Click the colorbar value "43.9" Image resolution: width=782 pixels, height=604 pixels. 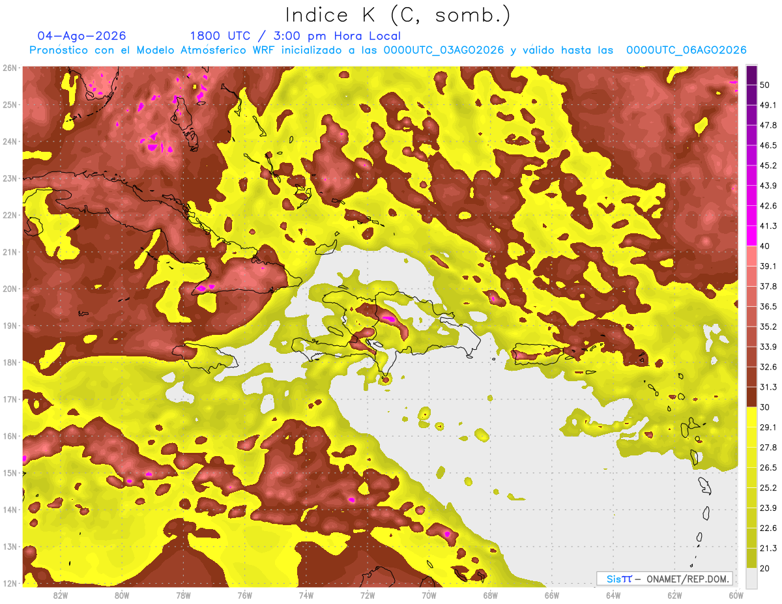click(768, 186)
